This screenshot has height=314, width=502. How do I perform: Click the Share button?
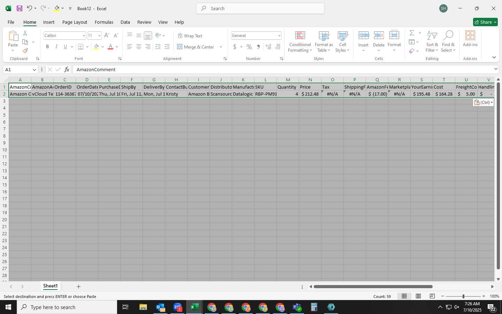point(485,22)
